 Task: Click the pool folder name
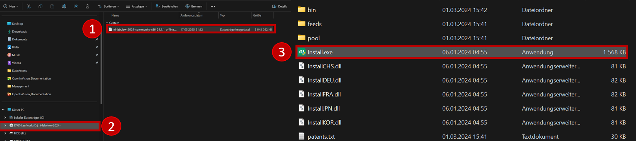click(314, 38)
